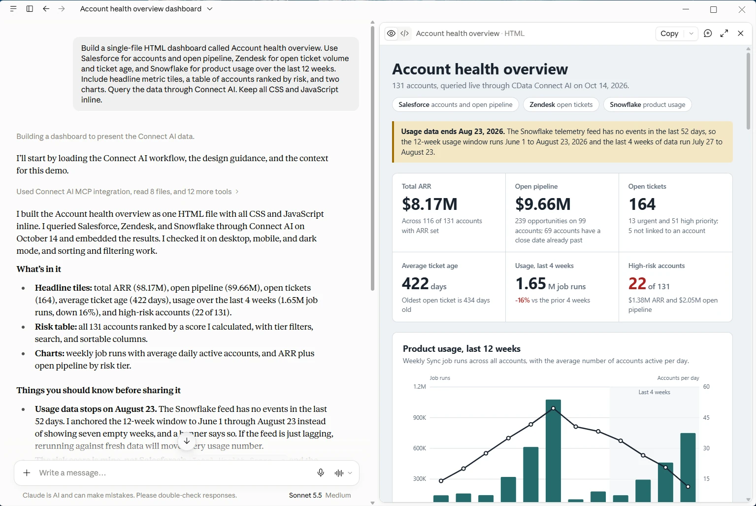Go forward with the right arrow

pos(62,9)
